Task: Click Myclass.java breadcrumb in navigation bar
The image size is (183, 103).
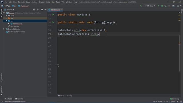Action: 24,6
